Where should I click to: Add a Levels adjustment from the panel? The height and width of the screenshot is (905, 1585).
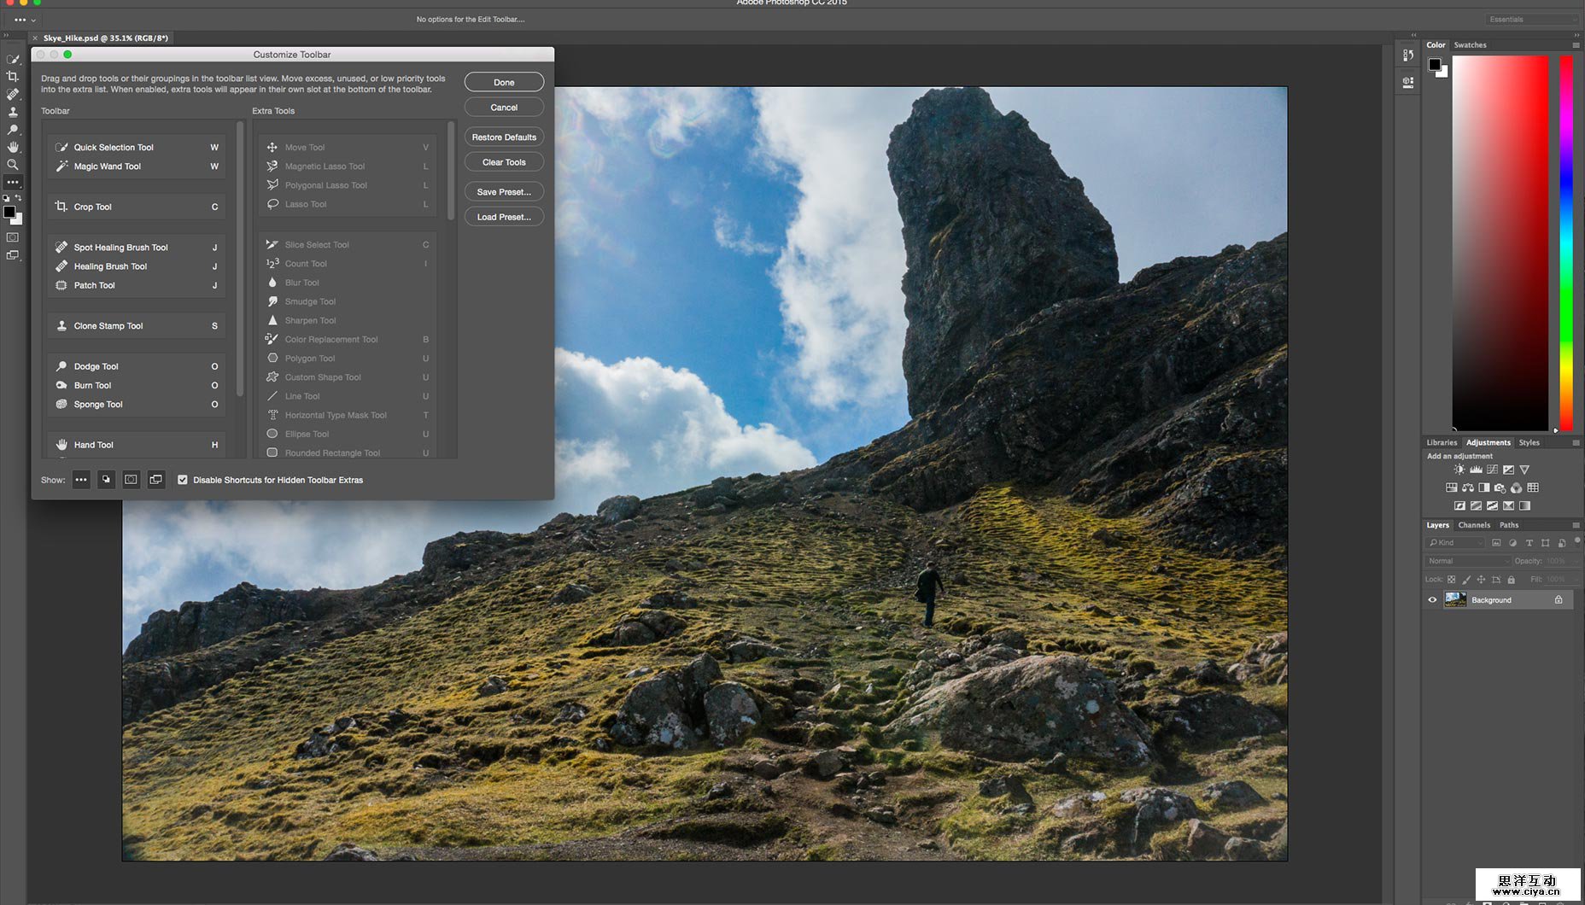[1476, 470]
